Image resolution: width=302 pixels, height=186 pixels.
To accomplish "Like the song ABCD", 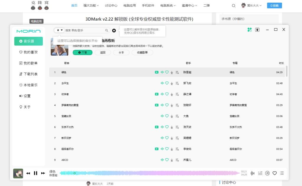I will click(167, 160).
